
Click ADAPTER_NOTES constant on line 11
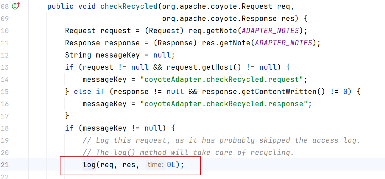click(283, 43)
